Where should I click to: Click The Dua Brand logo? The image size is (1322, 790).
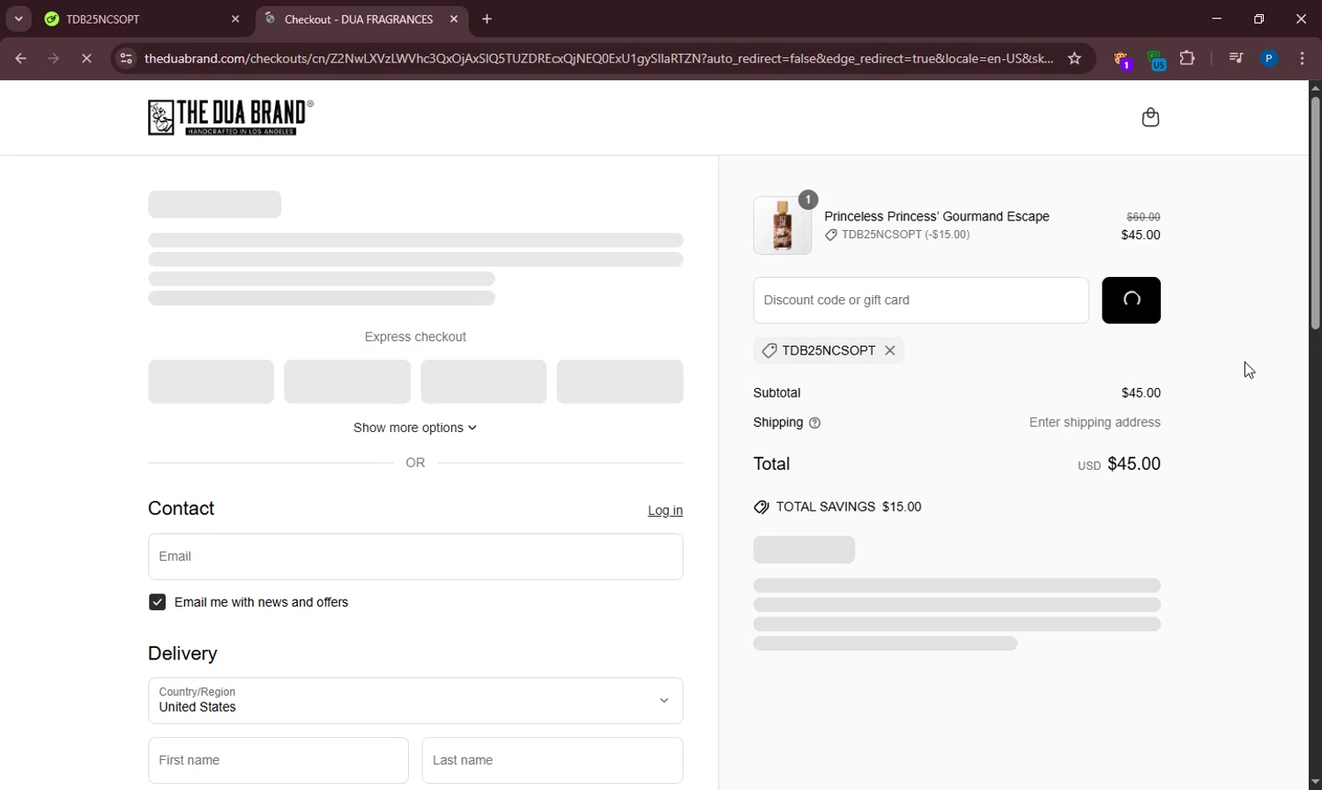(x=231, y=117)
